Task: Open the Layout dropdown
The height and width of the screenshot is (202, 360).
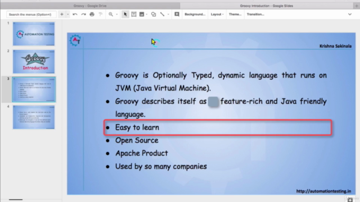Action: tap(217, 14)
